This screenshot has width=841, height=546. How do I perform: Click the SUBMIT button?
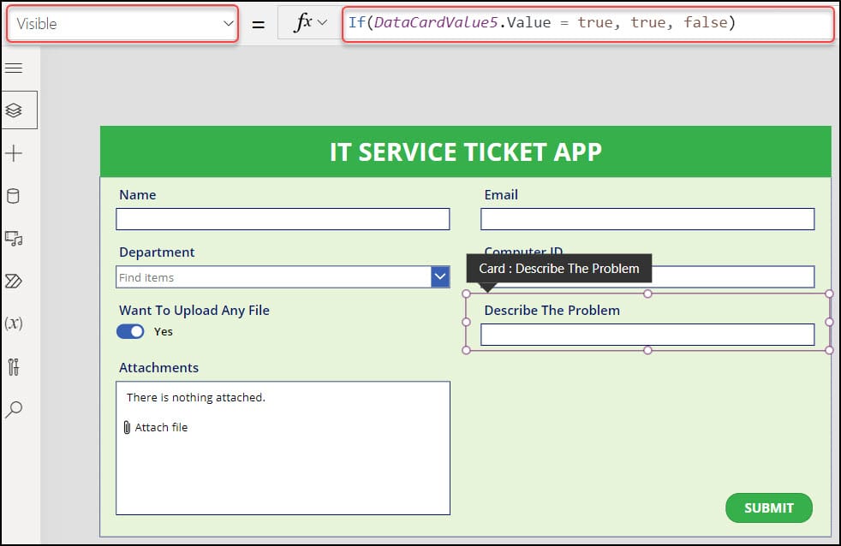[768, 508]
